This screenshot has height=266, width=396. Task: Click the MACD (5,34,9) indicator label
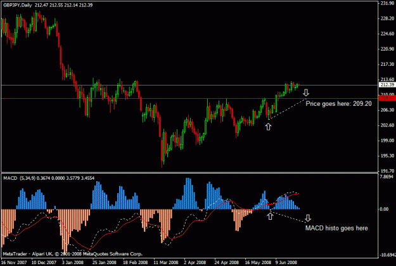[49, 178]
